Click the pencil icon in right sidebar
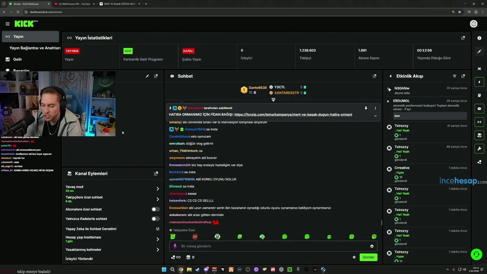The height and width of the screenshot is (274, 487). point(479,51)
